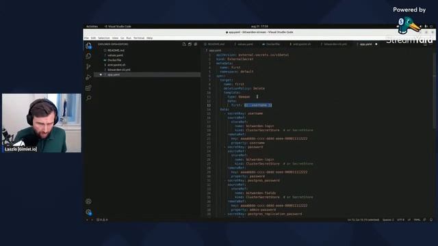Click the 'name: bitwarden-fields' code line

(255, 193)
